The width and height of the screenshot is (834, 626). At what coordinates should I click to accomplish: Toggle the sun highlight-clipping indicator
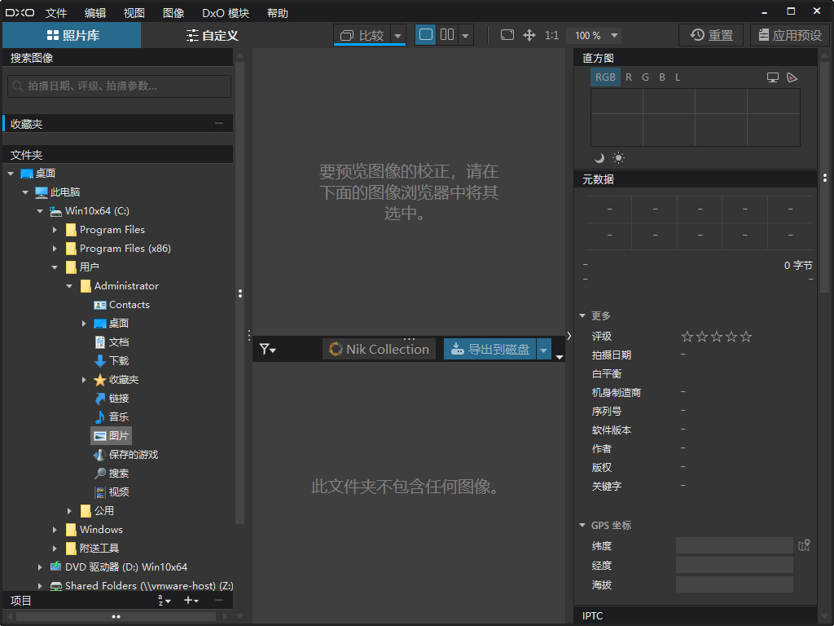(x=619, y=157)
